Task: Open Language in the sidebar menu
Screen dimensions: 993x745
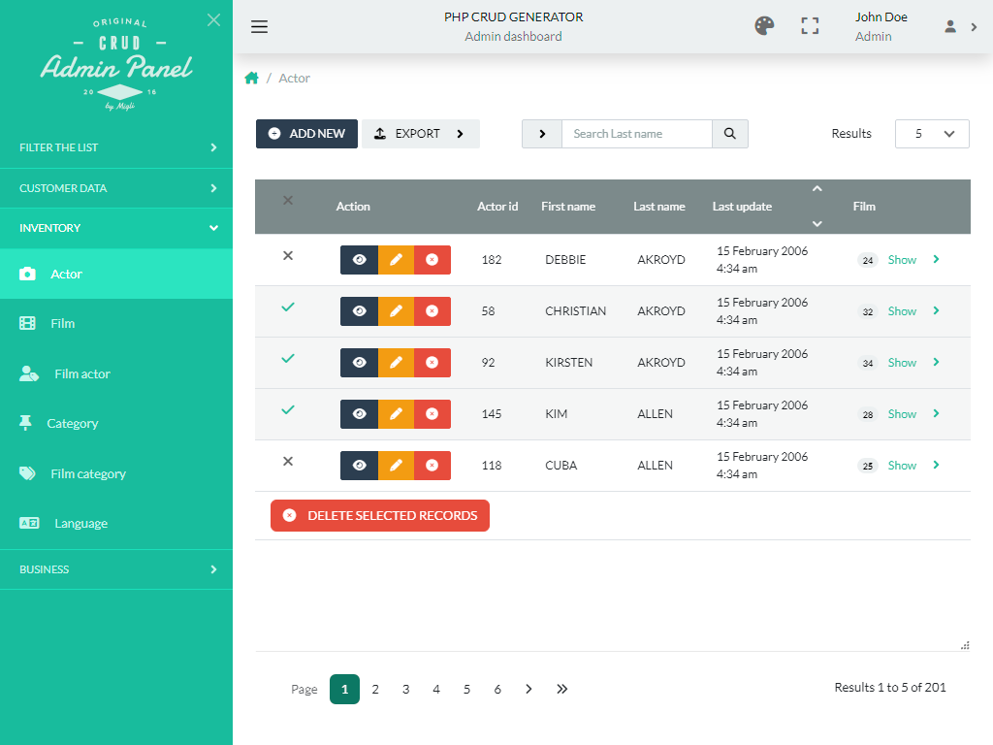Action: point(80,524)
